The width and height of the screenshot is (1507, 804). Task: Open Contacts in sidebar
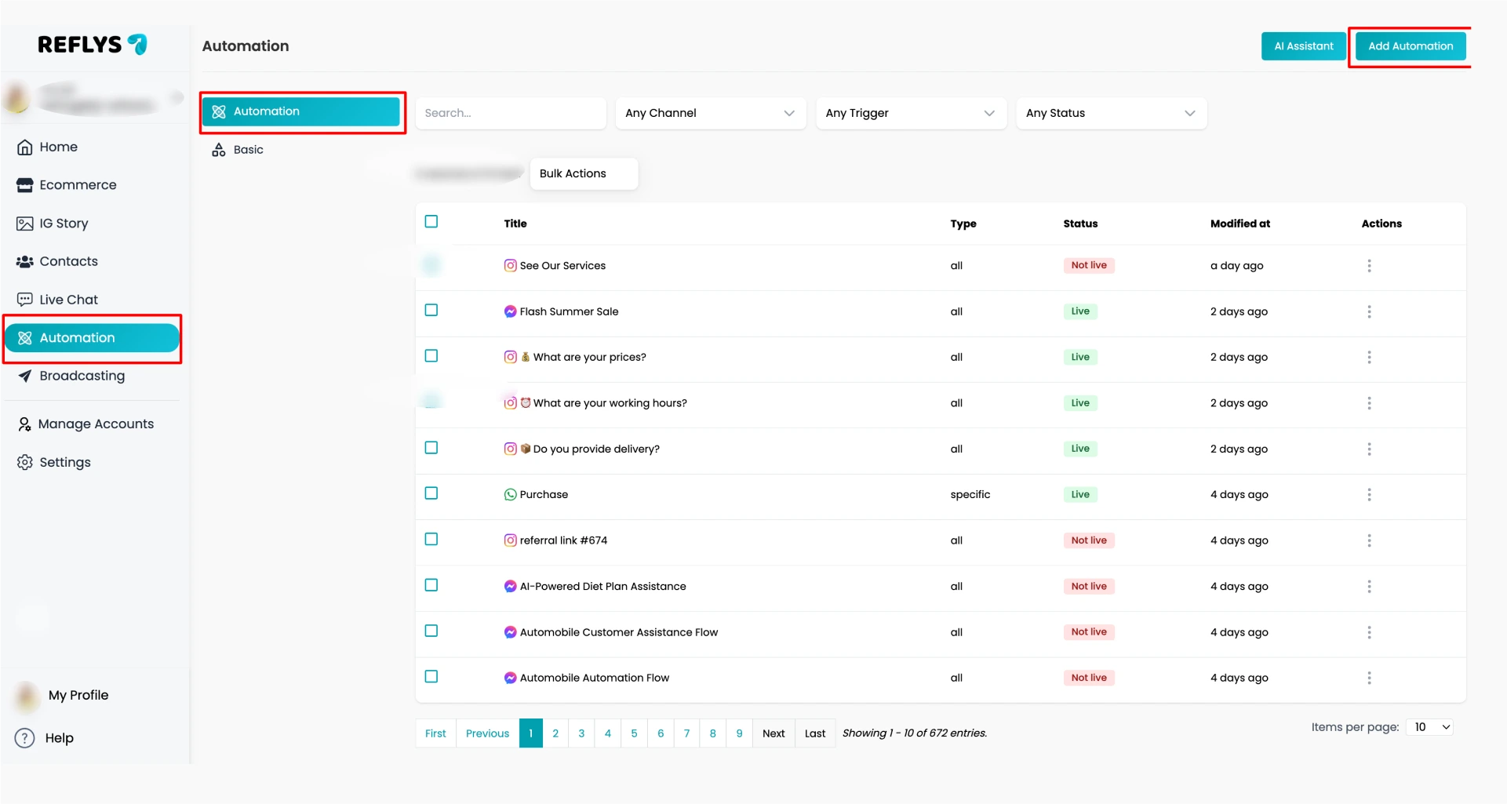point(68,261)
